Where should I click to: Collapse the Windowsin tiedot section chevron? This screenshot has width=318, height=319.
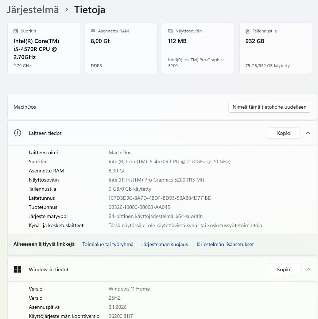(x=308, y=269)
